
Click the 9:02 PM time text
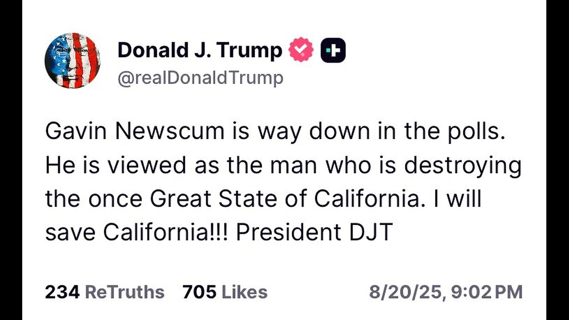(x=486, y=292)
